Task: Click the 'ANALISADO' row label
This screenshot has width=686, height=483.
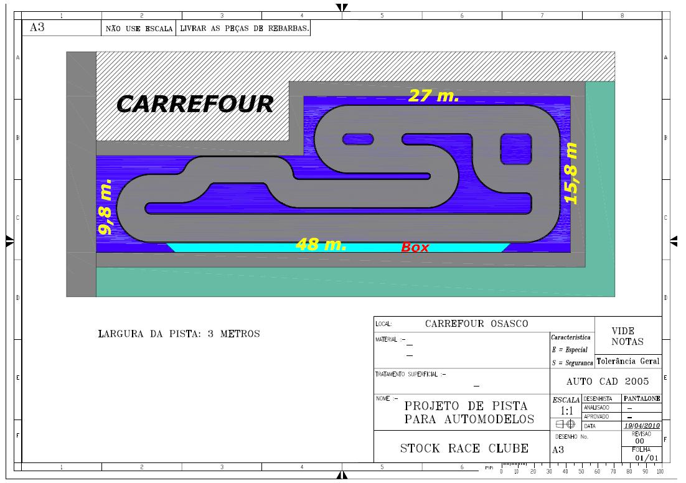Action: coord(596,408)
